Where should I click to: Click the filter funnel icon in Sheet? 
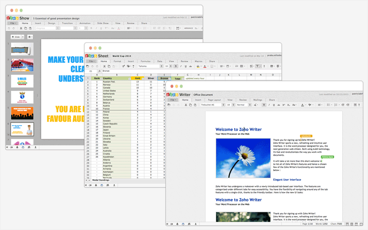click(x=258, y=66)
